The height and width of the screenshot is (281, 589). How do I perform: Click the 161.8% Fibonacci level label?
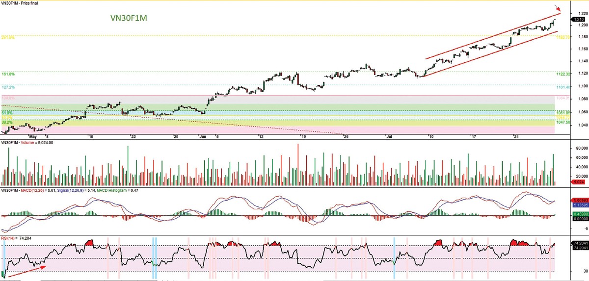[8, 74]
